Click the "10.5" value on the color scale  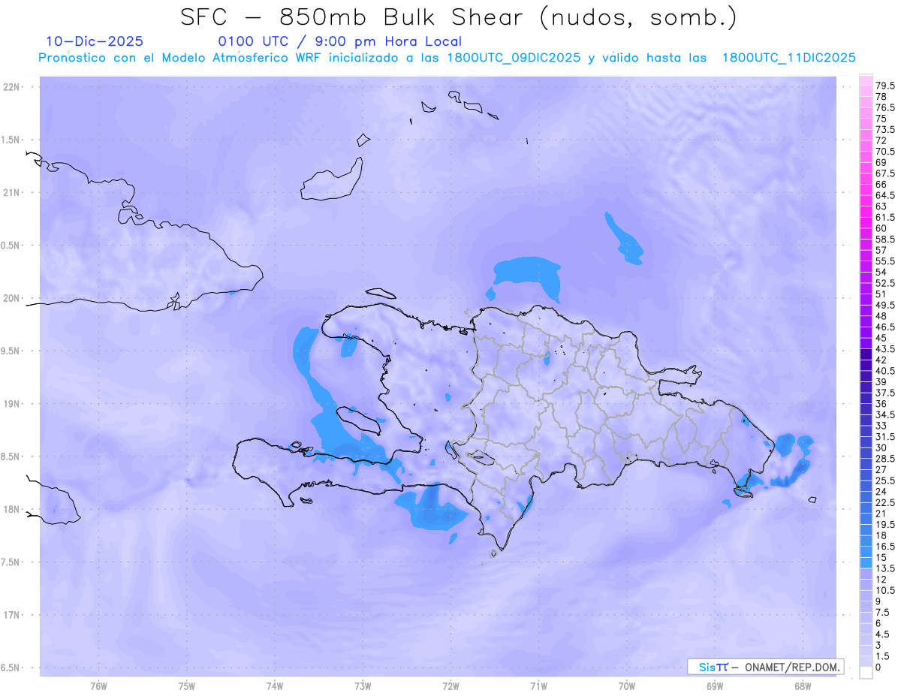884,590
